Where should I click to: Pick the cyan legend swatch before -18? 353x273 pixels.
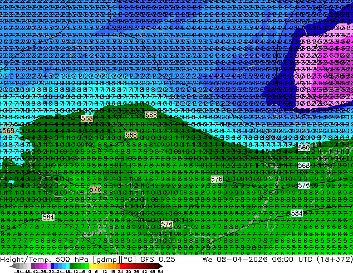tap(67, 266)
